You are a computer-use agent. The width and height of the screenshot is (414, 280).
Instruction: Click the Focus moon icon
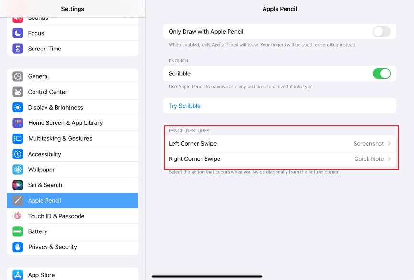(18, 33)
